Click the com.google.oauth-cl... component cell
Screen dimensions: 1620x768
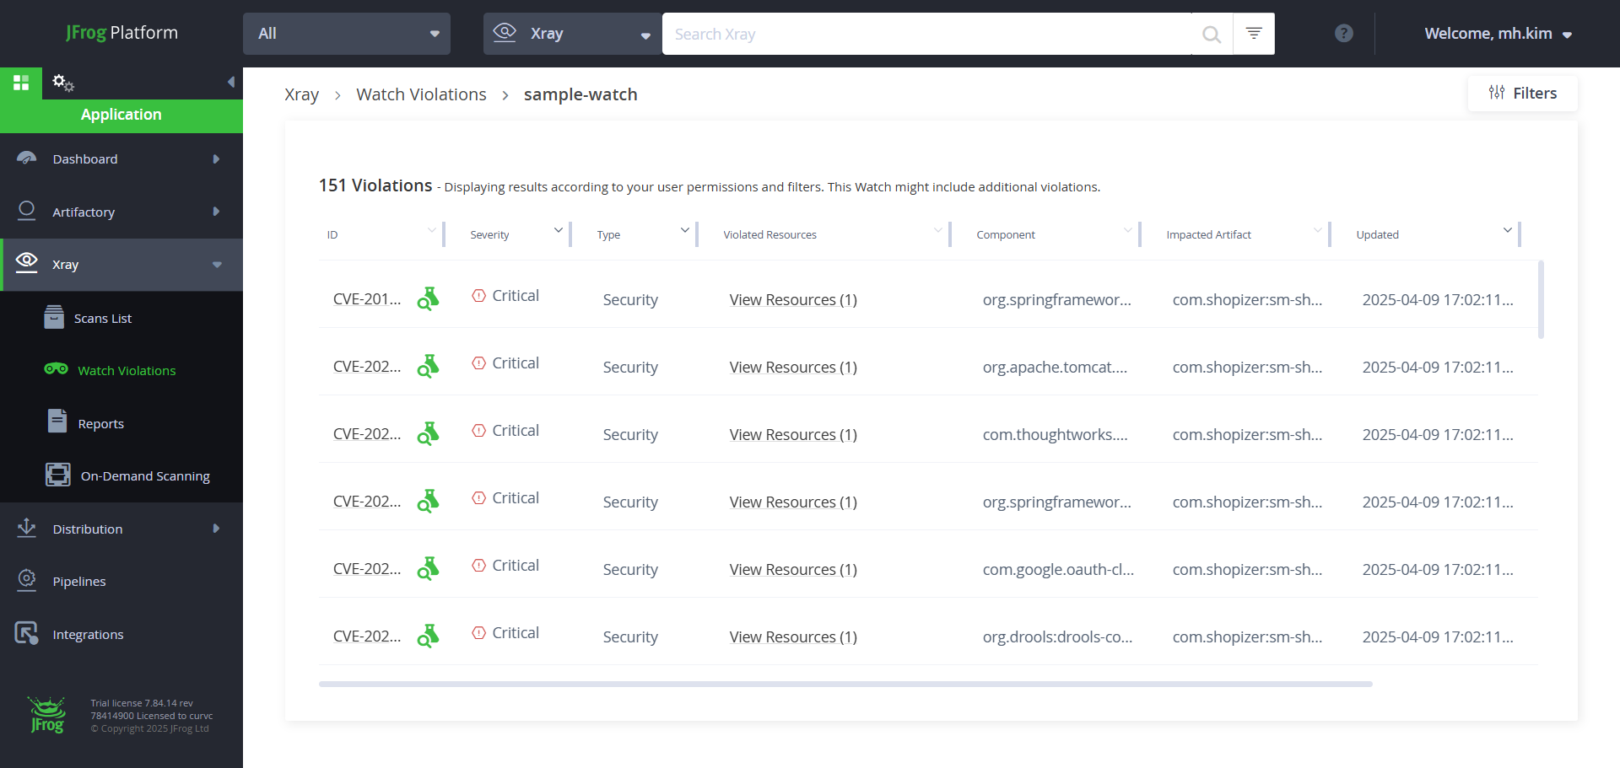click(1058, 570)
